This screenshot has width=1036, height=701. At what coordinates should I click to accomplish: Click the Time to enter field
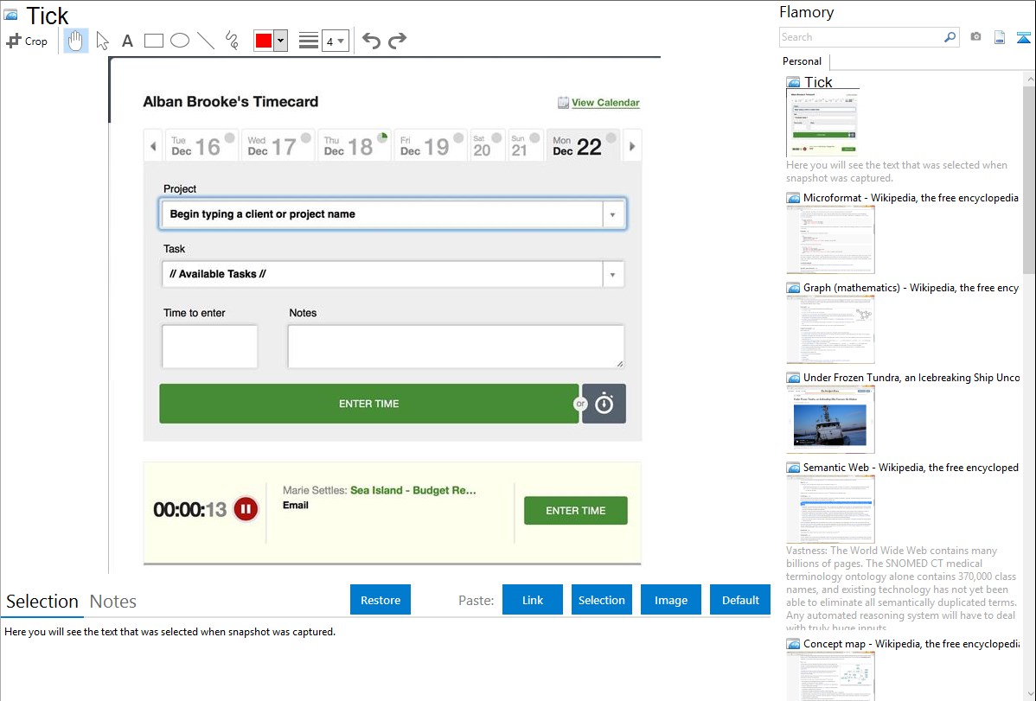(209, 347)
